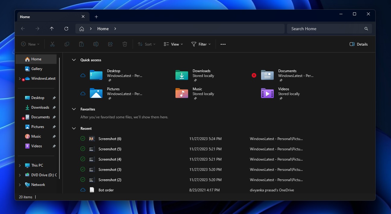Click 8/23/2021 4:17 PM date cell
Viewport: 391px width, 214px height.
[x=204, y=190]
